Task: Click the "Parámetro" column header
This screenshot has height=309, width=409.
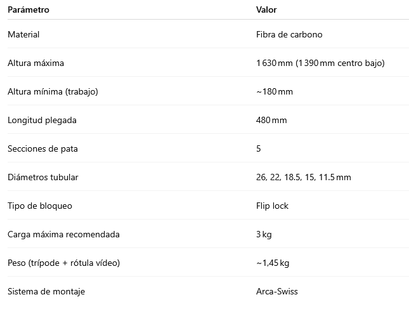Action: [28, 10]
